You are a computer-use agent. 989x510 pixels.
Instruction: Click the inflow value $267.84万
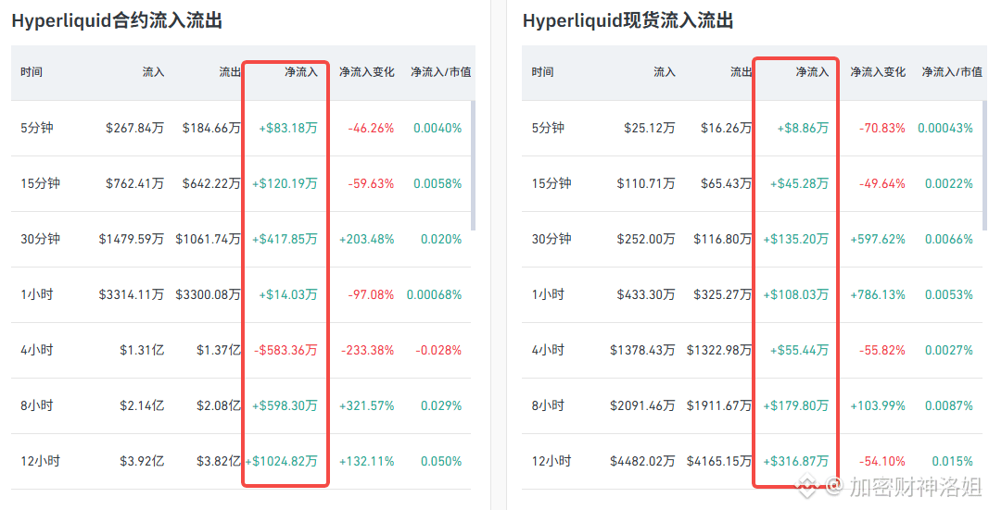tap(135, 128)
